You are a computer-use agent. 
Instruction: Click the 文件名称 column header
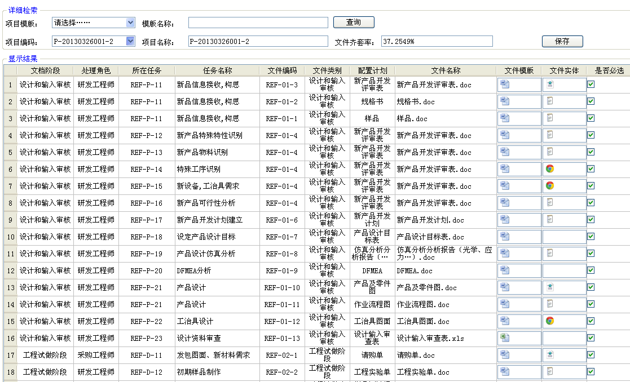[446, 70]
